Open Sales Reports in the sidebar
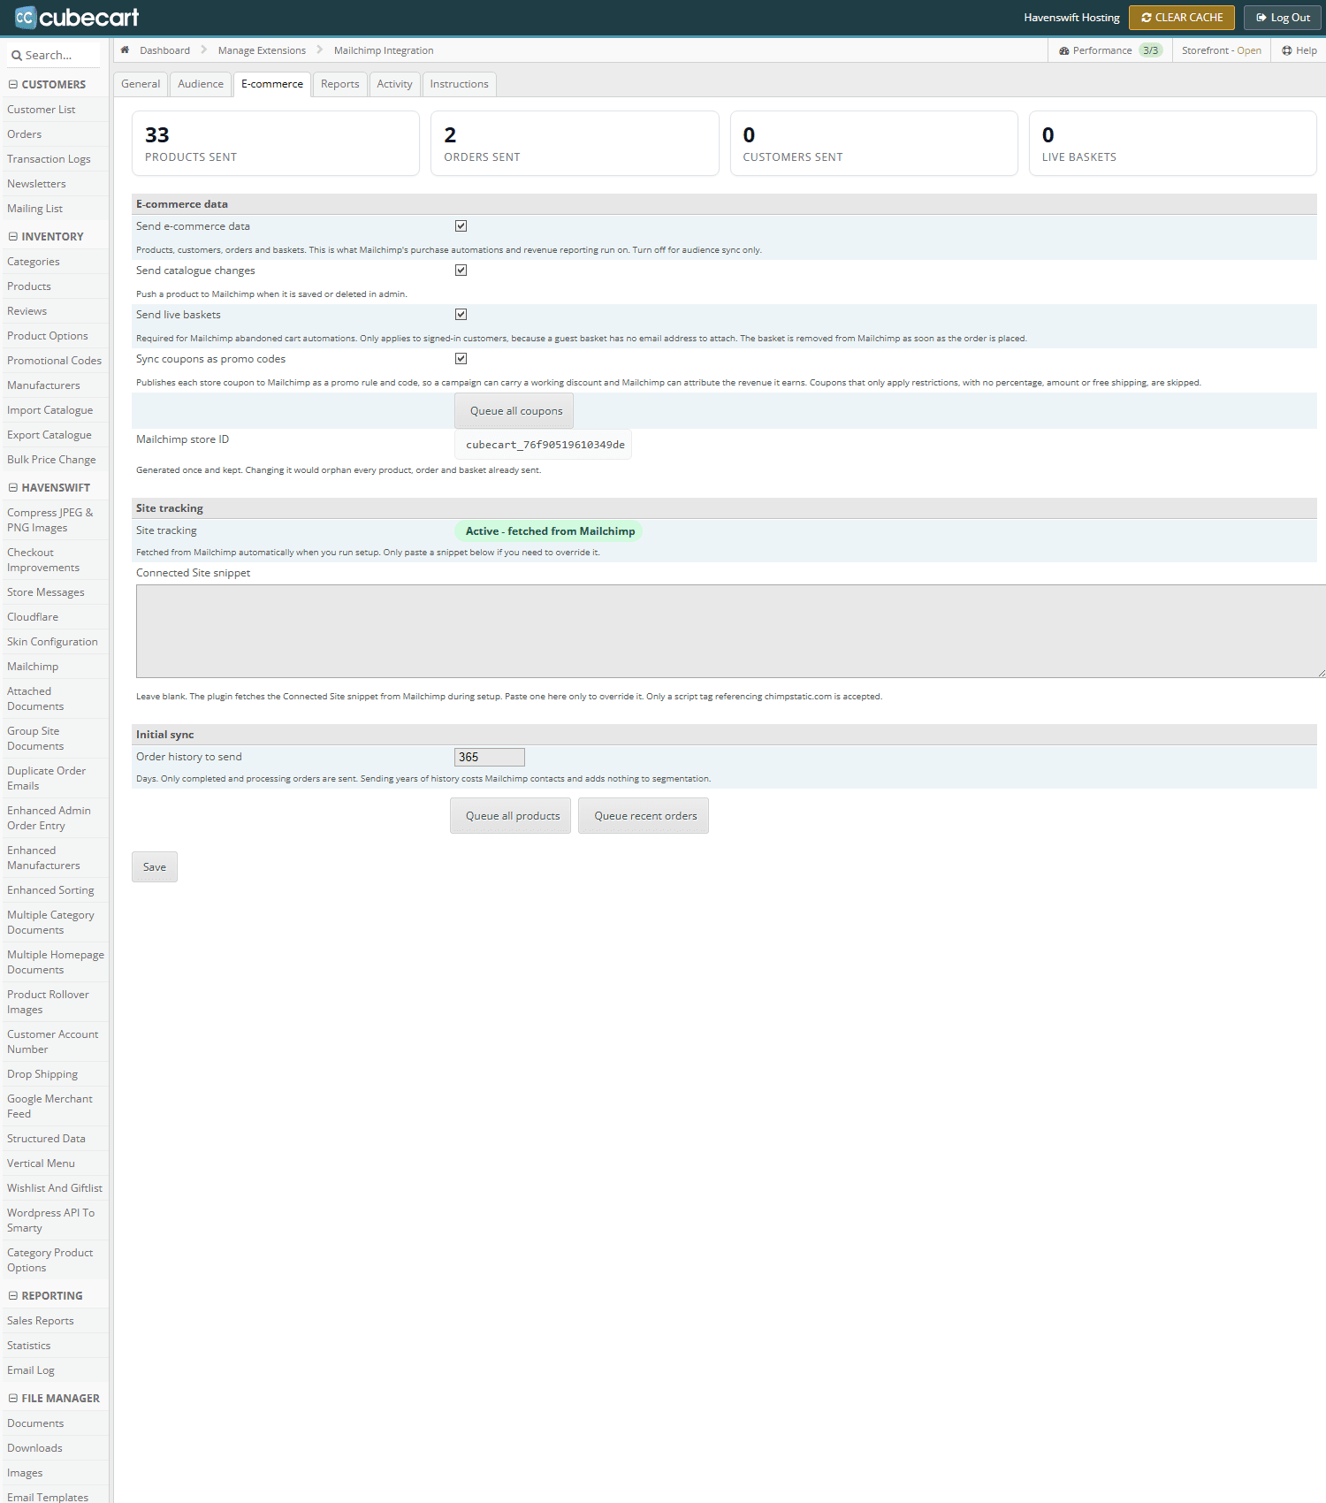Viewport: 1326px width, 1503px height. [41, 1321]
